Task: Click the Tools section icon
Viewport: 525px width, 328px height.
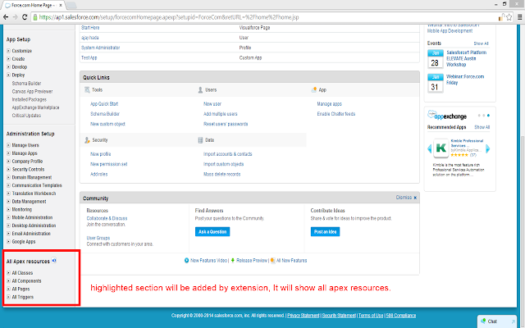Action: click(x=87, y=89)
